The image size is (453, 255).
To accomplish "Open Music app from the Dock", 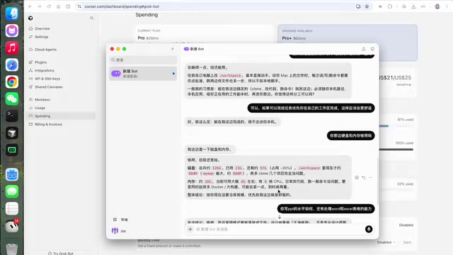I will (x=12, y=47).
